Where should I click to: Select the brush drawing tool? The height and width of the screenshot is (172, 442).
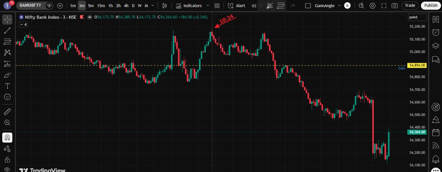point(7,75)
